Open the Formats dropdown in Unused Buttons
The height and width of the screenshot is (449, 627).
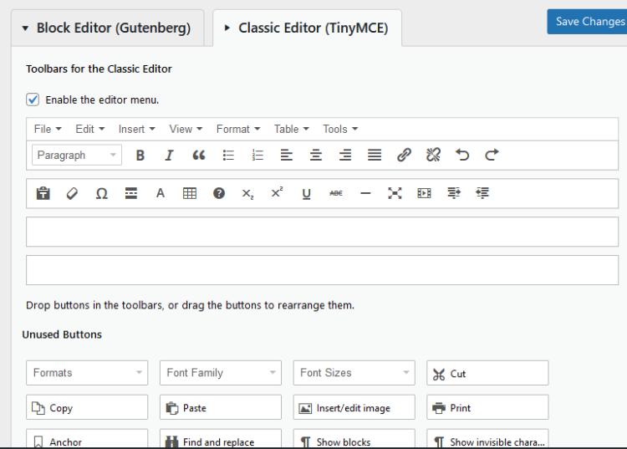[87, 373]
